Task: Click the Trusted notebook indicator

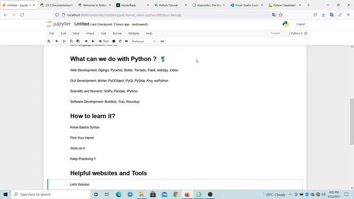Action: point(275,33)
